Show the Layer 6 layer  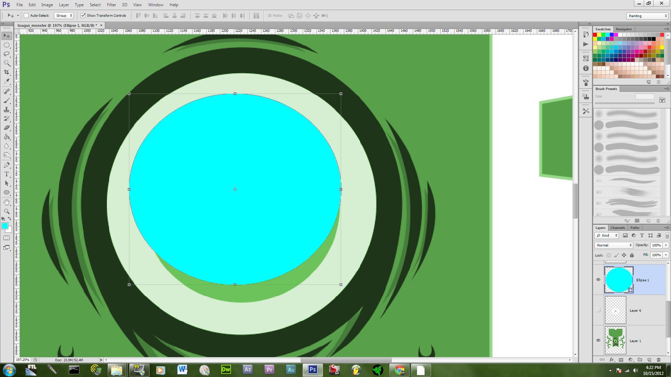[598, 310]
